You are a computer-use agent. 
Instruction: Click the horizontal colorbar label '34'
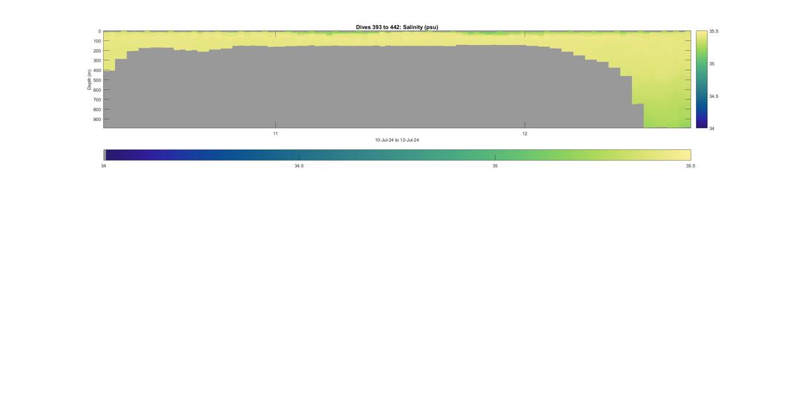coord(103,166)
